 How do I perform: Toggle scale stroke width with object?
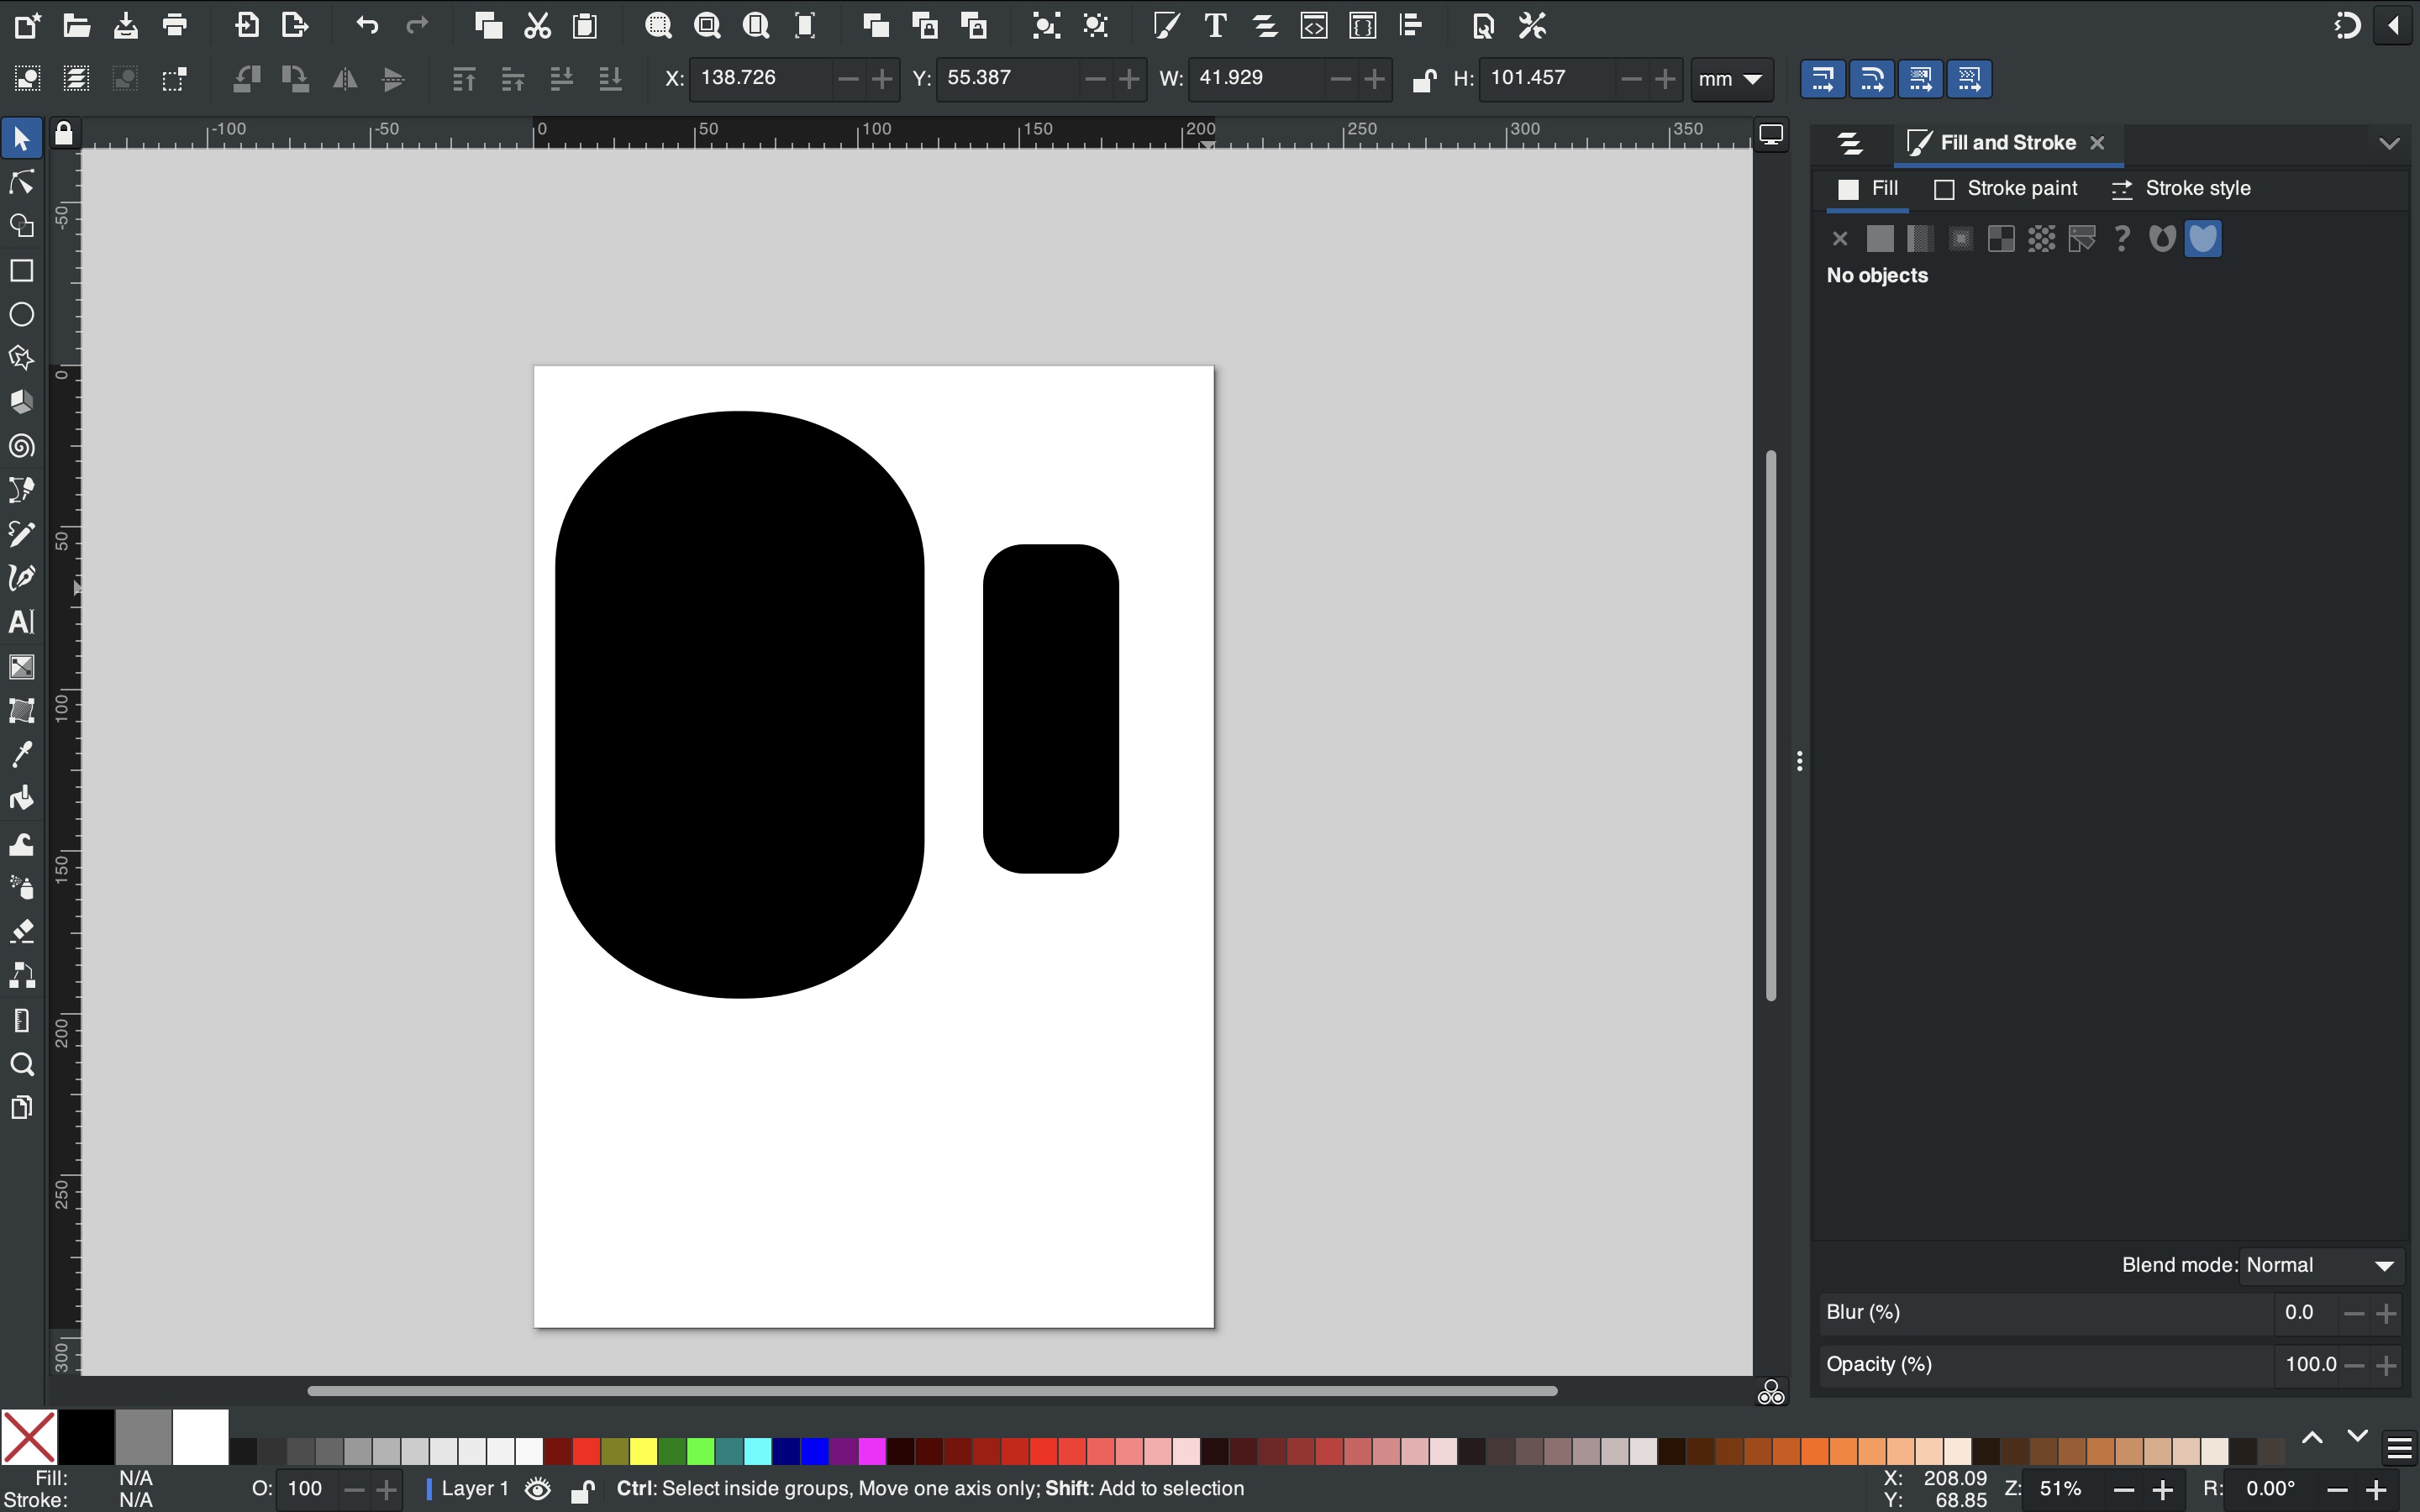(x=1822, y=79)
